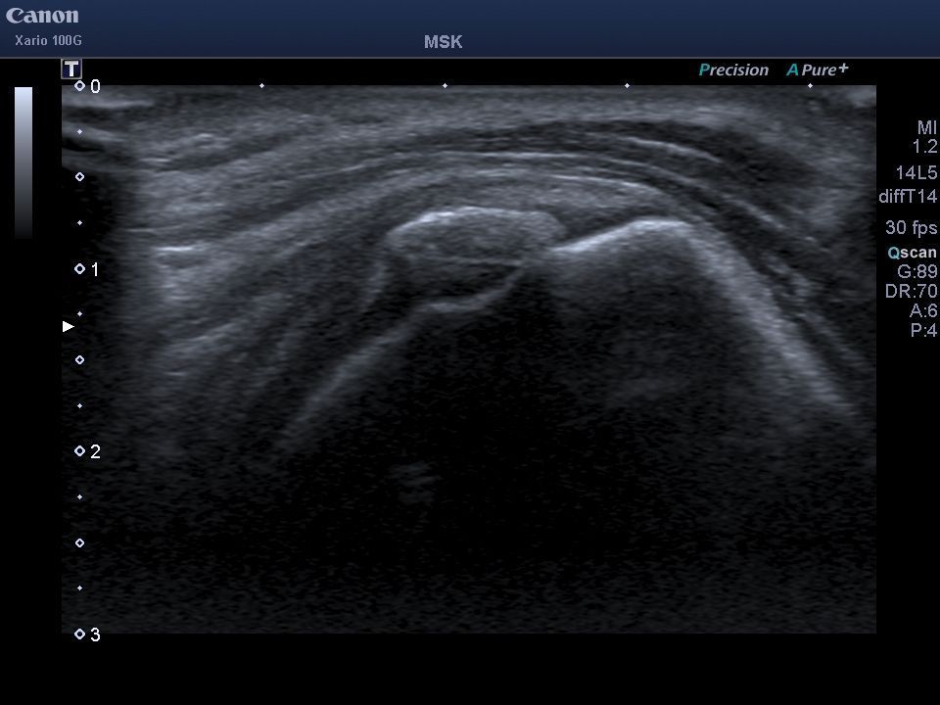Select the depth marker labeled 0
The height and width of the screenshot is (705, 940).
[88, 86]
